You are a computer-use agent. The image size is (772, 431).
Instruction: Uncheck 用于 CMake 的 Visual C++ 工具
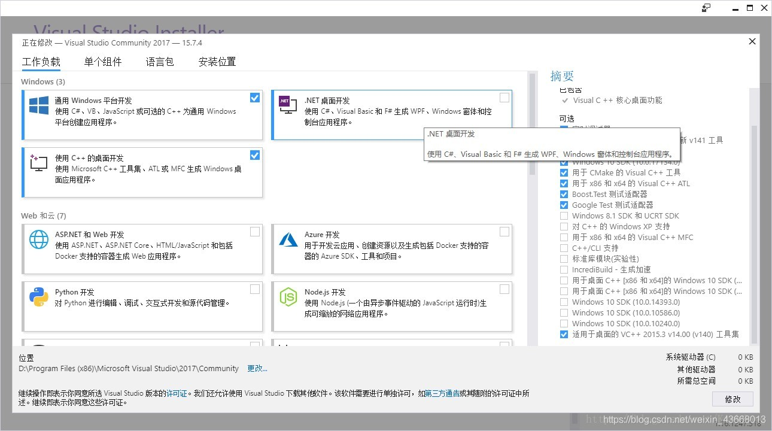click(563, 172)
